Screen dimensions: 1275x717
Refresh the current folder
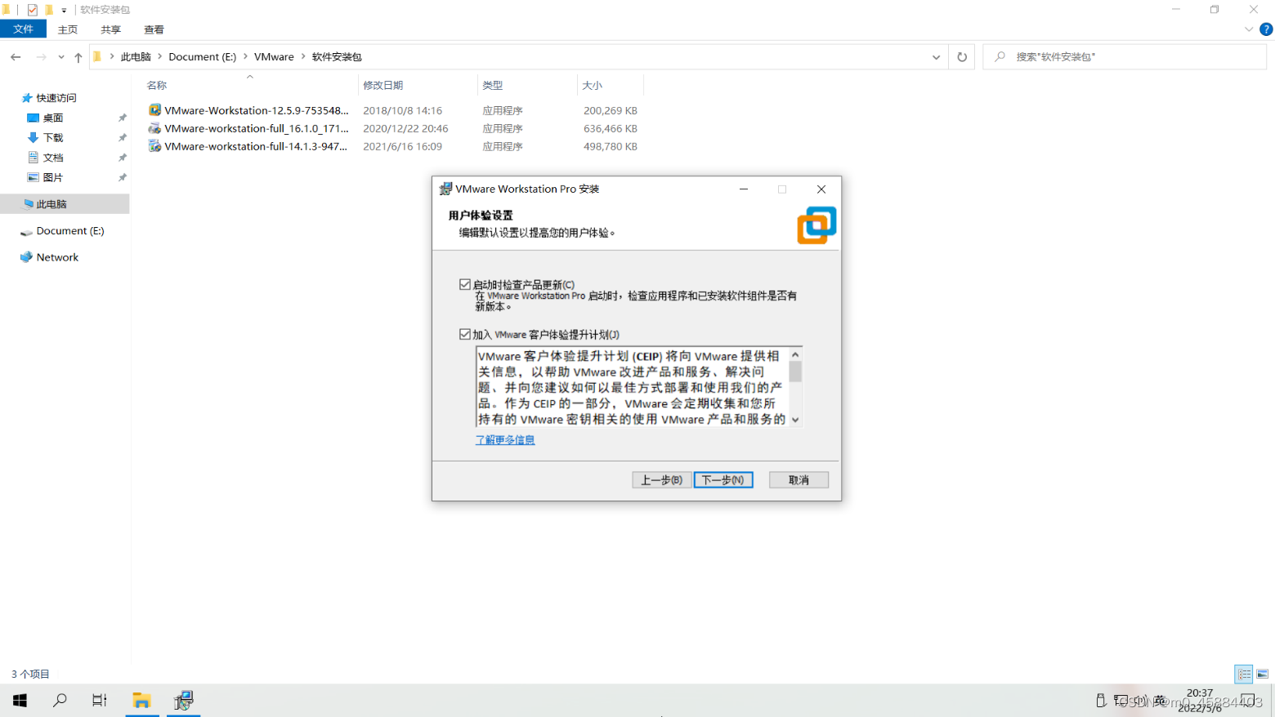tap(962, 57)
